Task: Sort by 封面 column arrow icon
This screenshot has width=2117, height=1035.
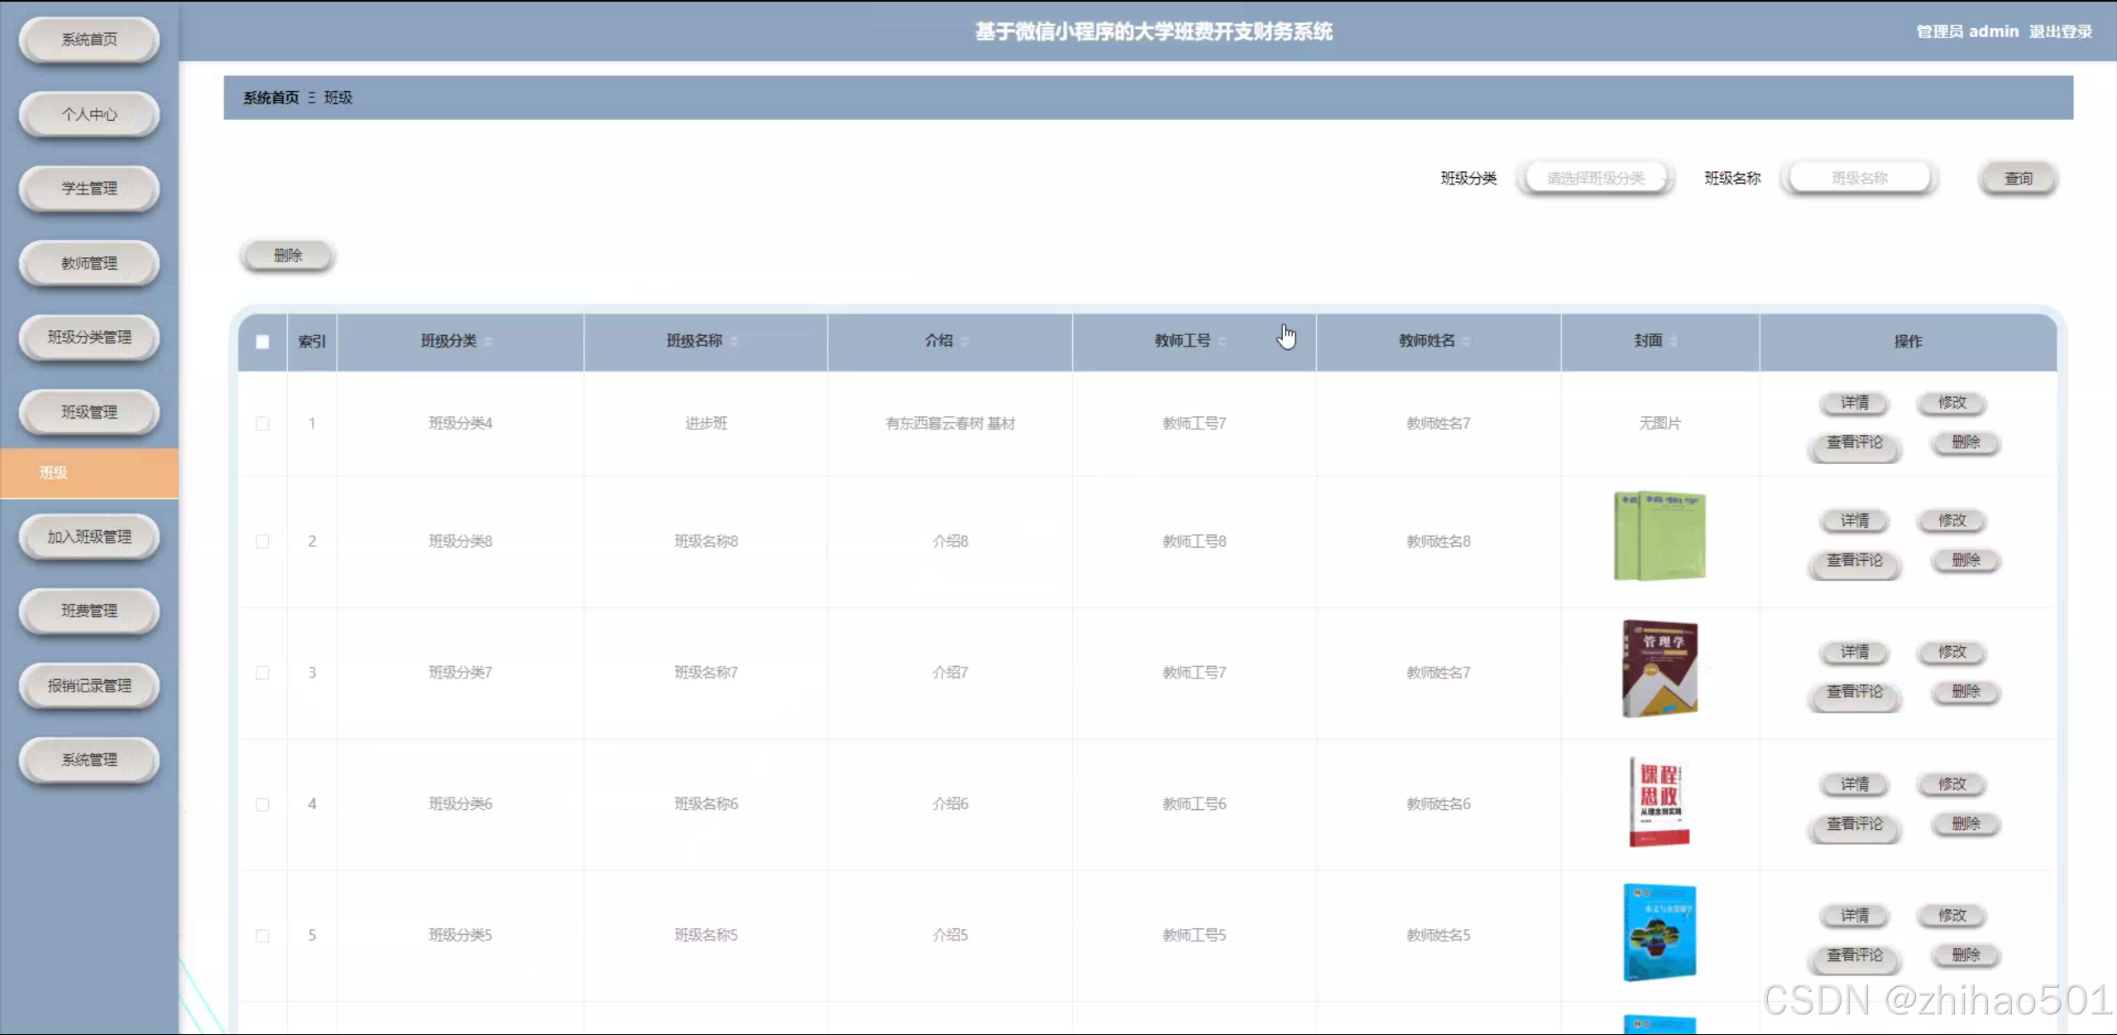Action: click(1674, 342)
